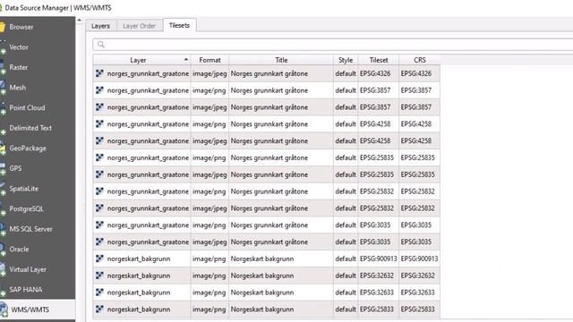
Task: Click tile icon of norgeskart_bakgrunn EPSG:900913 row
Action: point(99,258)
